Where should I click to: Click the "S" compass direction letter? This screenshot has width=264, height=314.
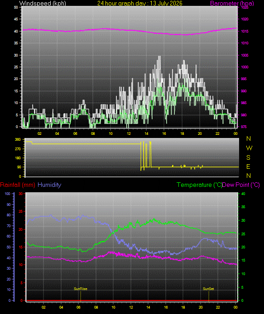248,157
